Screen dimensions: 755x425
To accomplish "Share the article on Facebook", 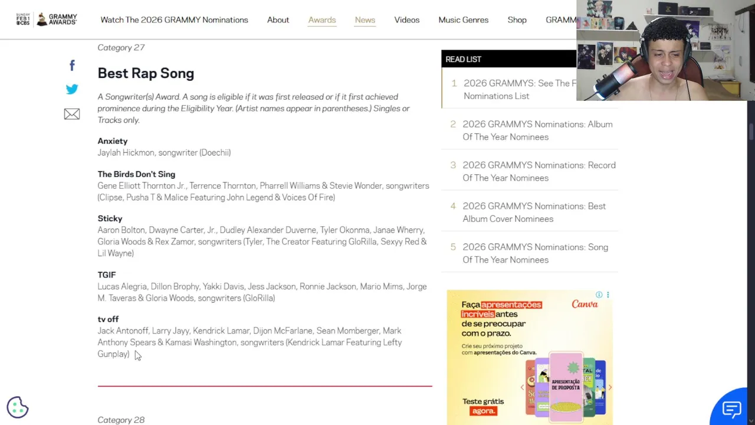I will [x=72, y=65].
